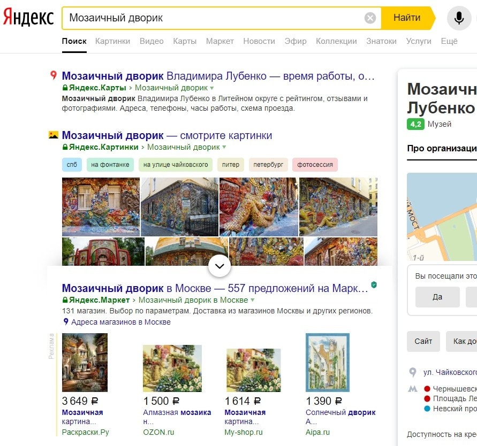Screen dimensions: 477x446
Task: Open the 3 649 ₽ mosaic painting thumbnail
Action: (x=85, y=363)
